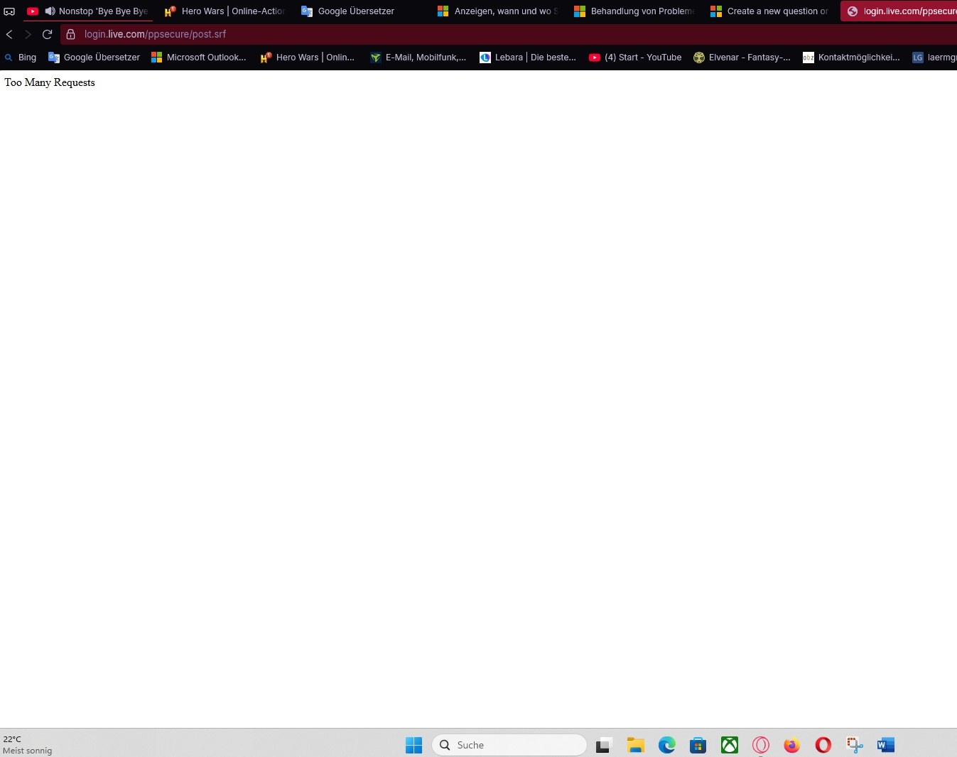Open Microsoft Word from the taskbar
The width and height of the screenshot is (957, 757).
[885, 745]
